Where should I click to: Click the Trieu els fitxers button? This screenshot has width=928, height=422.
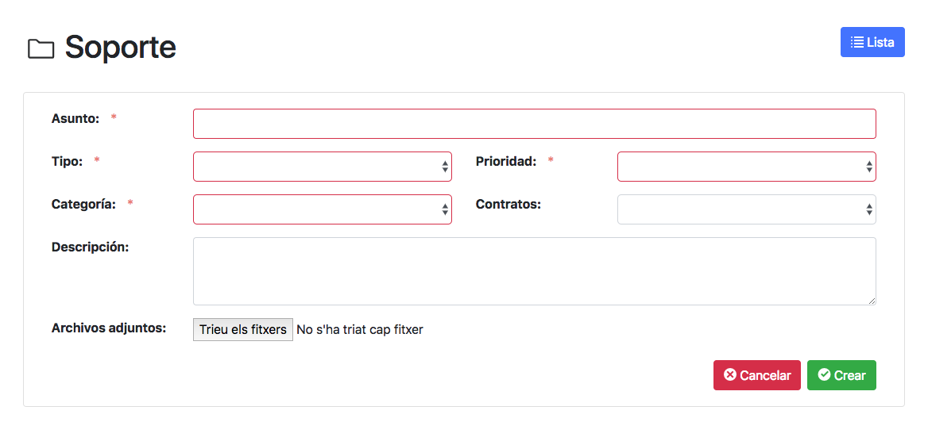(x=243, y=330)
